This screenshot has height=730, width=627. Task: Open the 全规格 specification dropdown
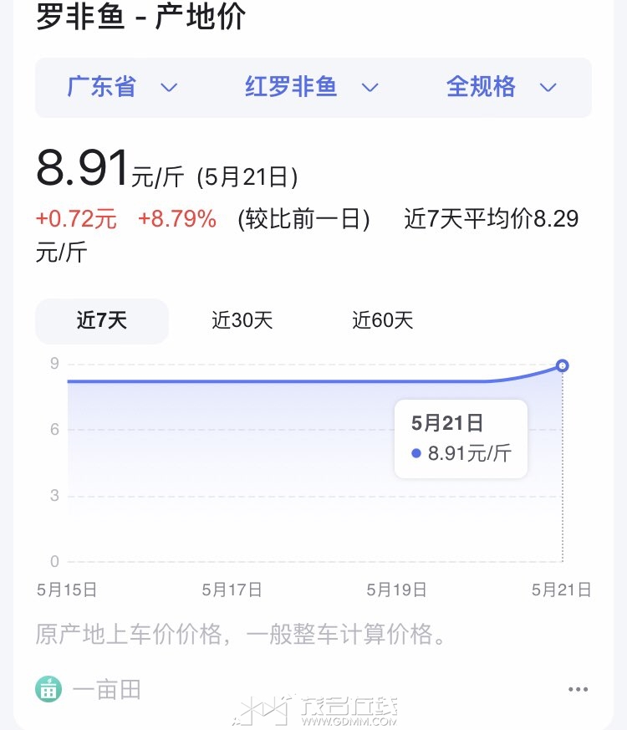pos(502,87)
